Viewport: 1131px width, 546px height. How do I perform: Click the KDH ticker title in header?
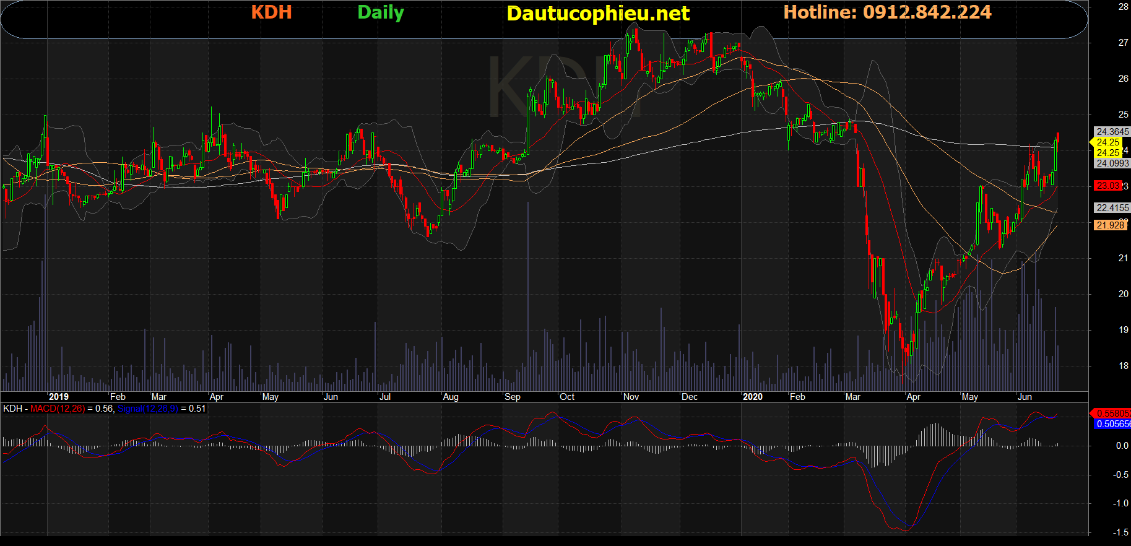[x=271, y=12]
